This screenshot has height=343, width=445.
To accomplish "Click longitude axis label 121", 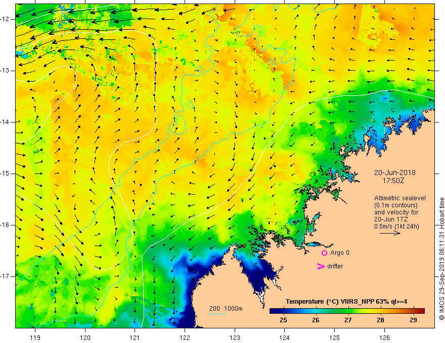I will (x=135, y=338).
